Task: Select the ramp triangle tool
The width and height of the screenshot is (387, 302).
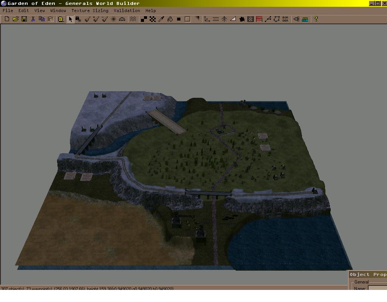Action: coord(233,19)
